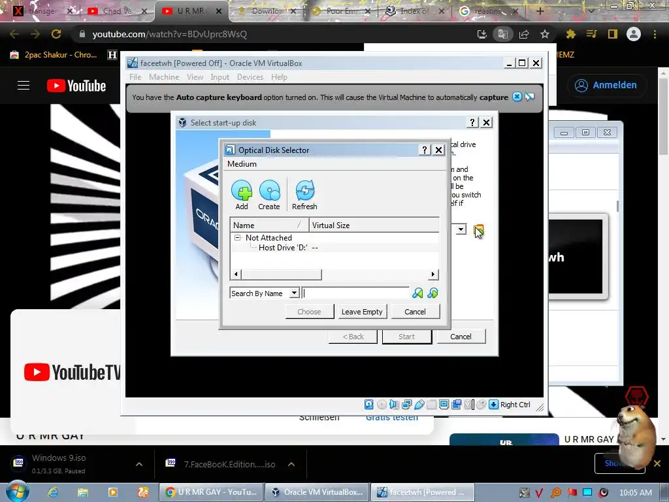The height and width of the screenshot is (502, 669).
Task: Expand options for 7.FaceBooK.Edition iso download
Action: 291,464
